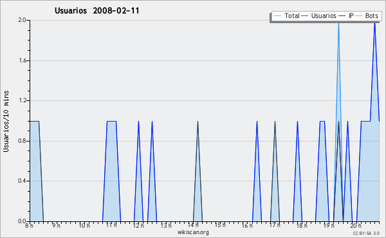Click the '14 h' x-axis label

pyautogui.click(x=193, y=225)
